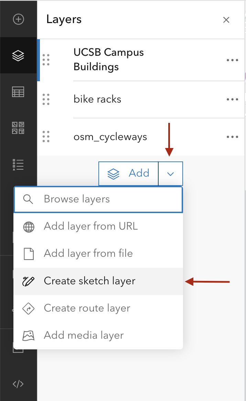Open the Basemap icon in sidebar
Screen dimensions: 246x401
point(18,128)
